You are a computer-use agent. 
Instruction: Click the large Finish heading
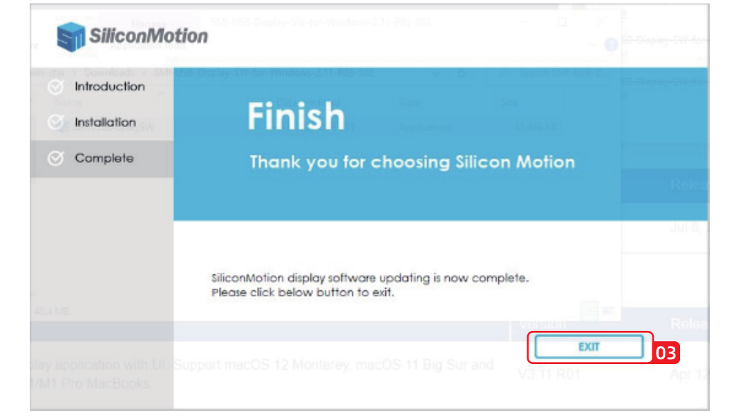(296, 117)
